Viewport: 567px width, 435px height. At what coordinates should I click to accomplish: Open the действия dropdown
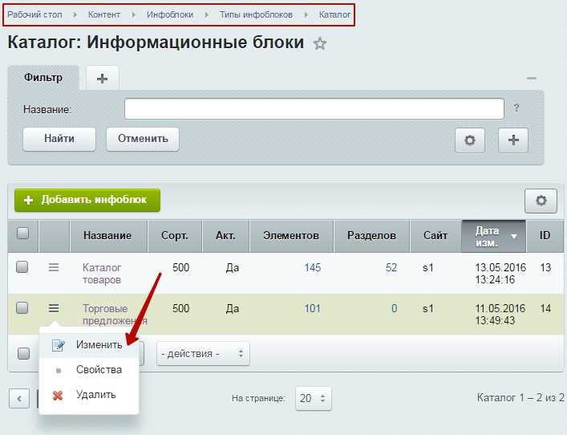pos(203,354)
